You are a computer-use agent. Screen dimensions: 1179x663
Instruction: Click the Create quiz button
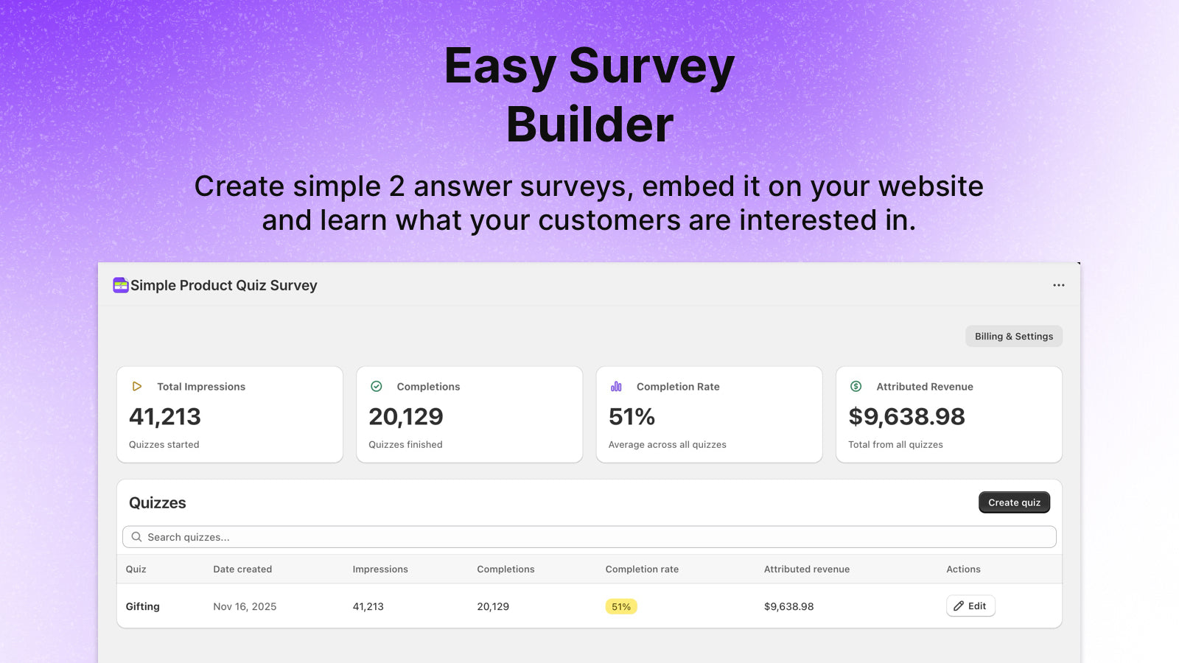(1014, 502)
